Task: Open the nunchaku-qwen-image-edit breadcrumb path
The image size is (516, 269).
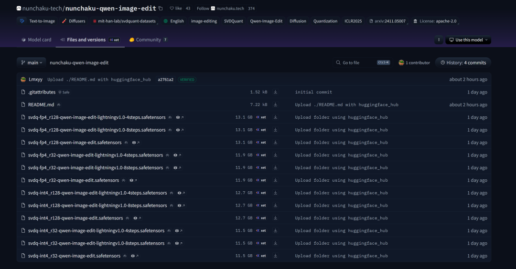Action: point(79,62)
